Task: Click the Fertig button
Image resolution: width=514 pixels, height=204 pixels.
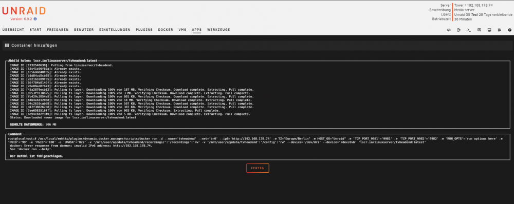Action: pyautogui.click(x=258, y=168)
